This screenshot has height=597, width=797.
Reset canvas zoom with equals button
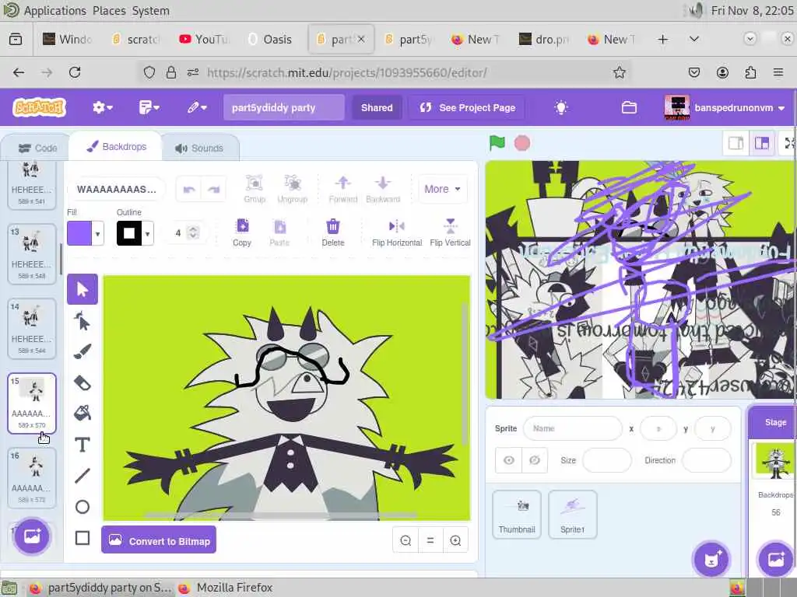[430, 541]
